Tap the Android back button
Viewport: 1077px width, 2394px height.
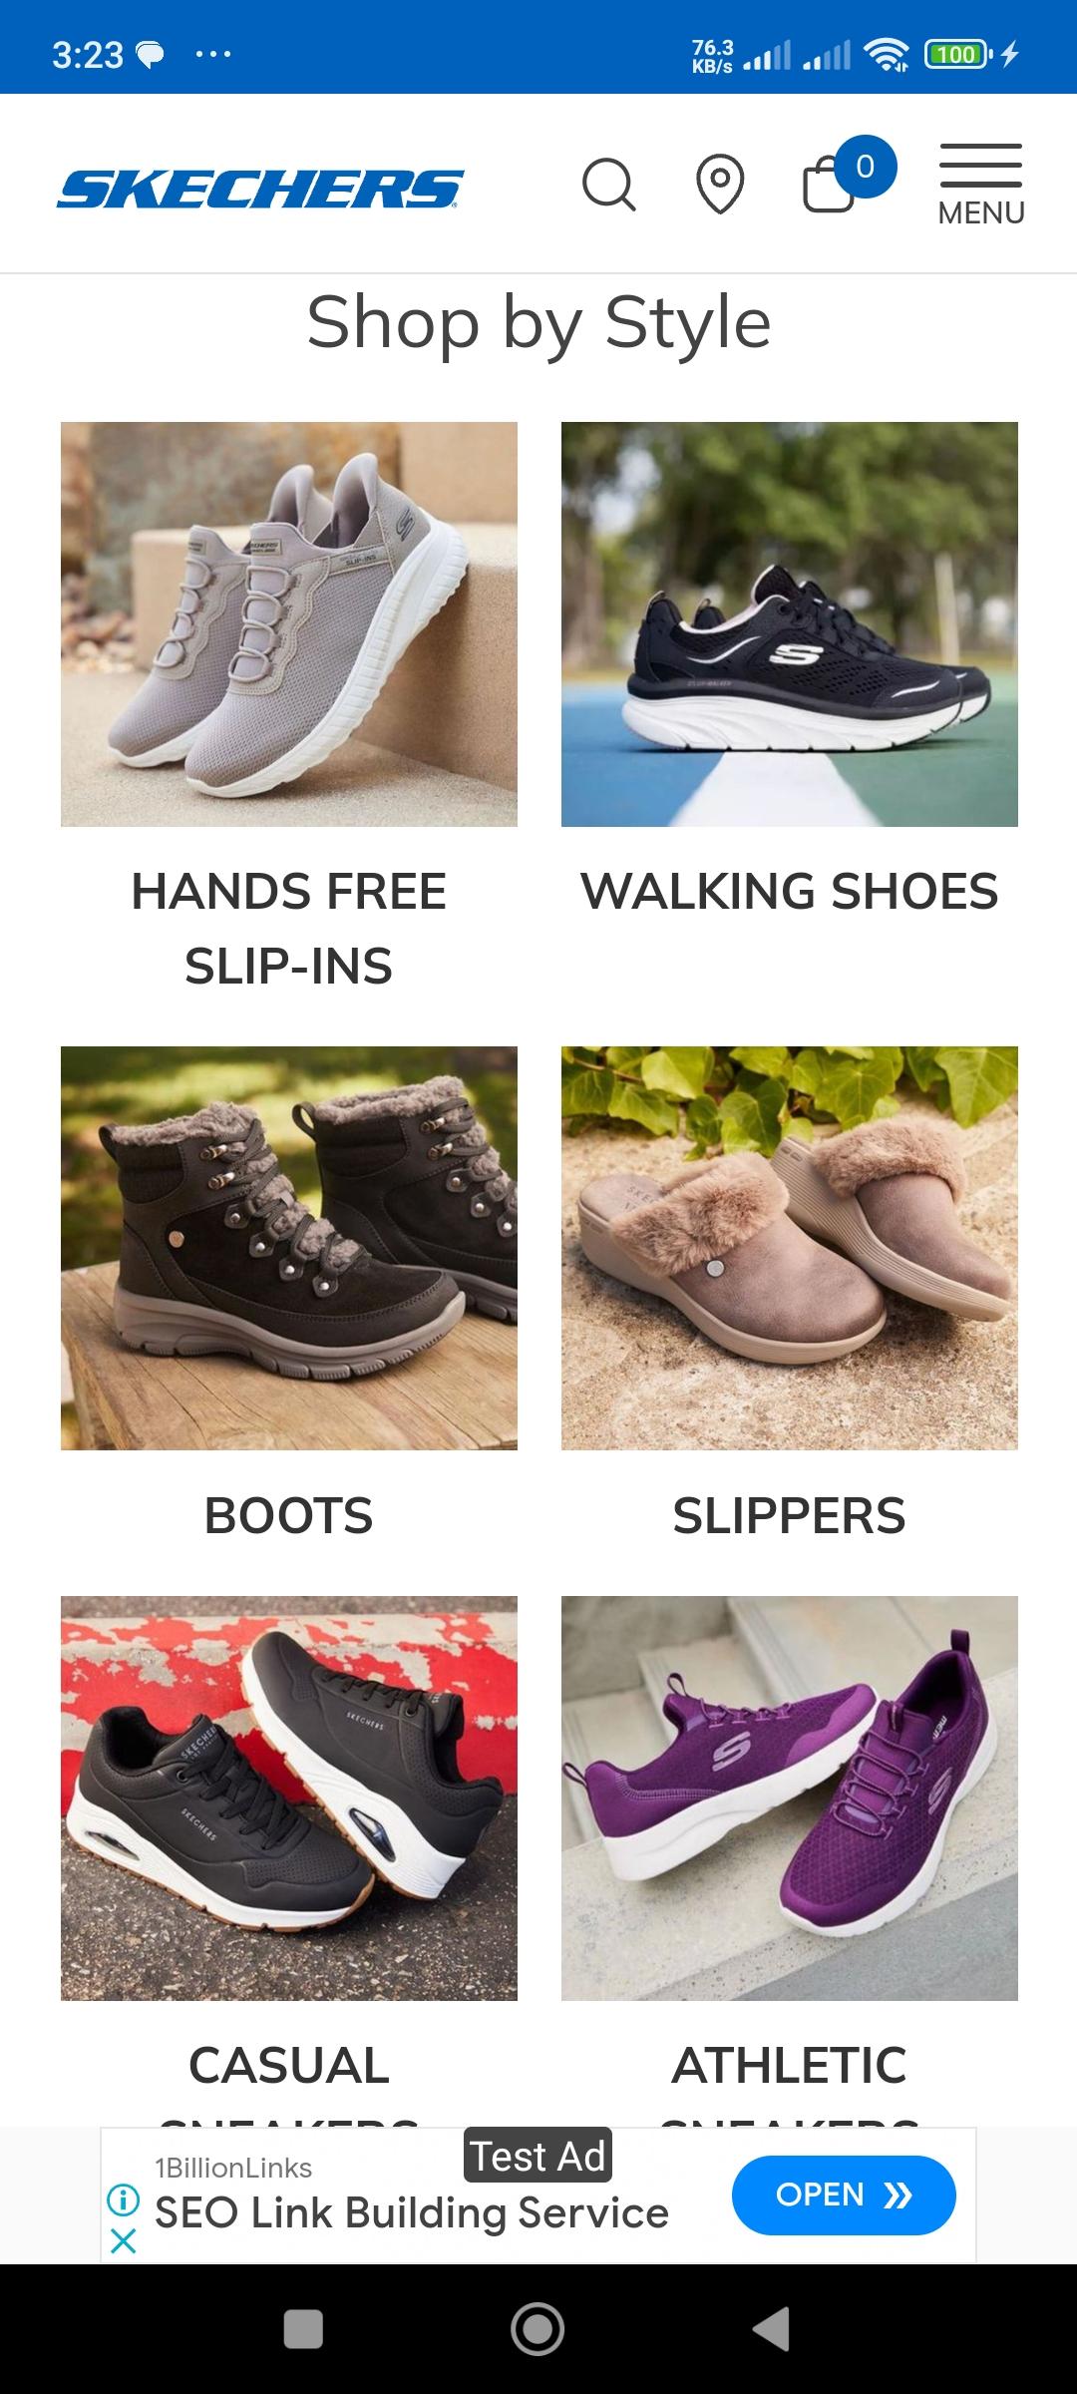click(771, 2329)
